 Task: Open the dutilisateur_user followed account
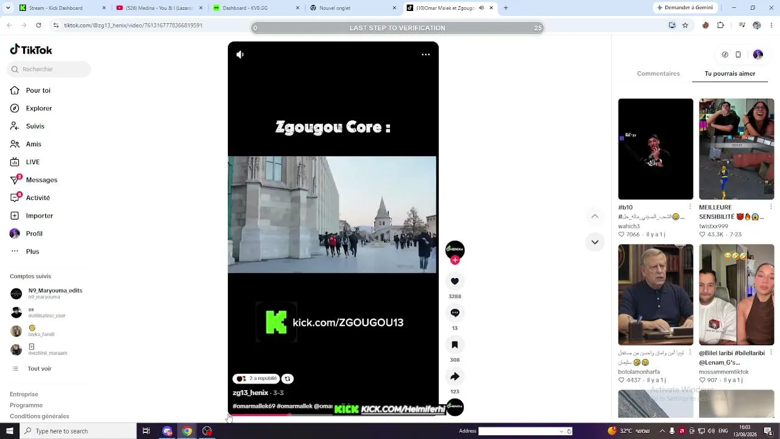coord(38,313)
